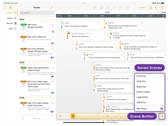Collapse the 2014 events section
The height and width of the screenshot is (126, 168).
[54, 19]
